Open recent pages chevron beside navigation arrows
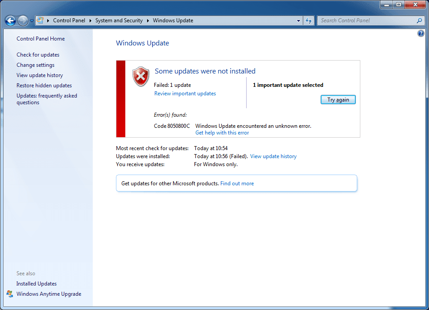The height and width of the screenshot is (310, 429). (31, 20)
